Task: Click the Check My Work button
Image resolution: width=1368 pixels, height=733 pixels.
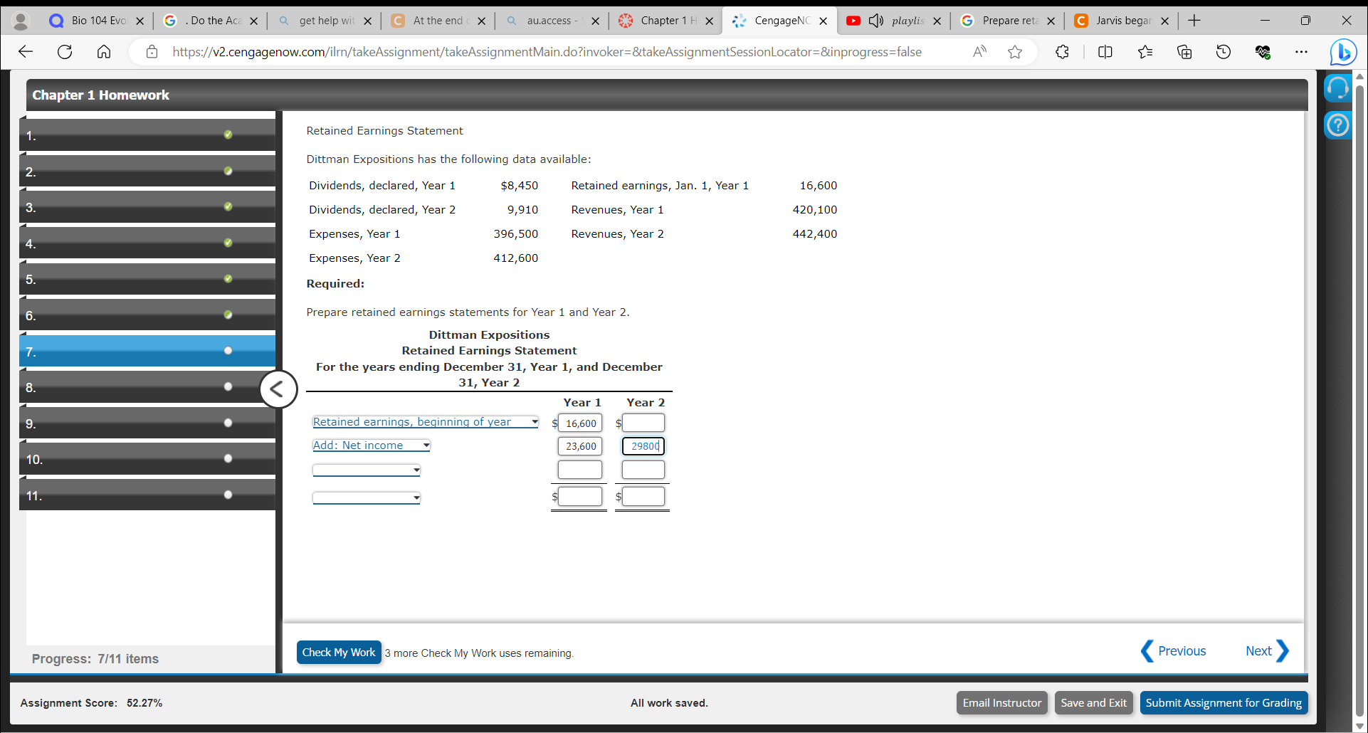Action: click(x=338, y=652)
